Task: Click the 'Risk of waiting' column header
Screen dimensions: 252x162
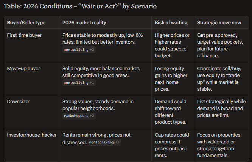Action: tap(172, 23)
